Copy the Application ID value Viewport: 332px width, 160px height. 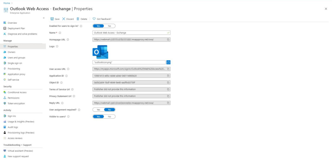[x=168, y=76]
